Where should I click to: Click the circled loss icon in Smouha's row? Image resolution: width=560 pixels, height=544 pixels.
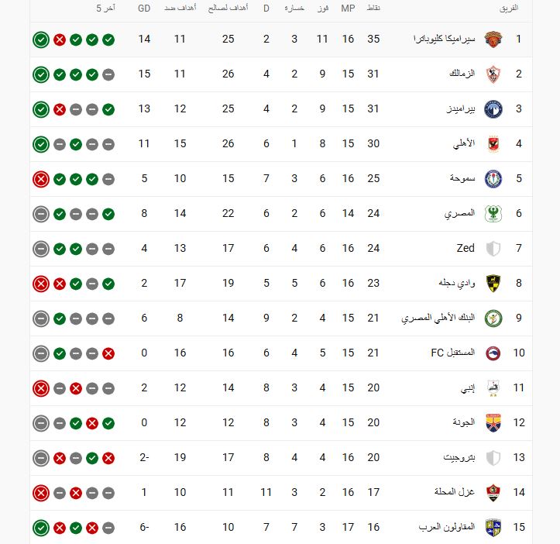(x=41, y=179)
